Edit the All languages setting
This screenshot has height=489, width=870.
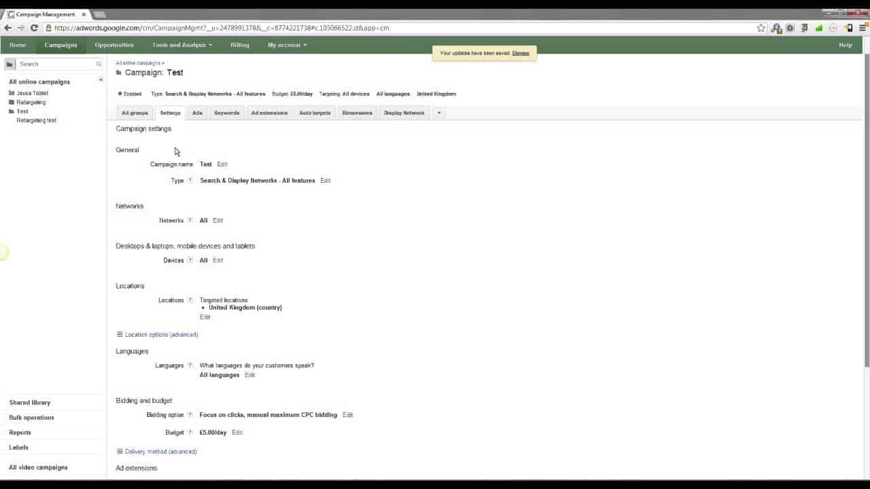coord(250,375)
